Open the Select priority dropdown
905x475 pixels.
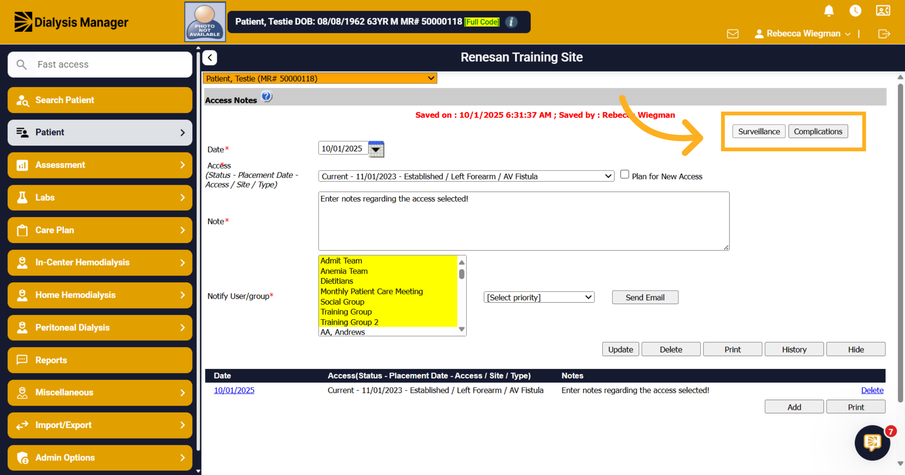click(x=539, y=297)
